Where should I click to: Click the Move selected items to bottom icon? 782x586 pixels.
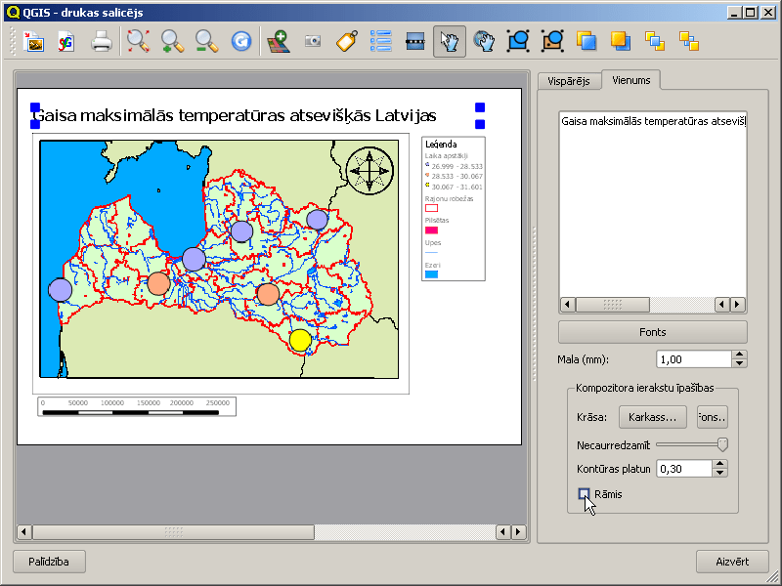pyautogui.click(x=689, y=41)
